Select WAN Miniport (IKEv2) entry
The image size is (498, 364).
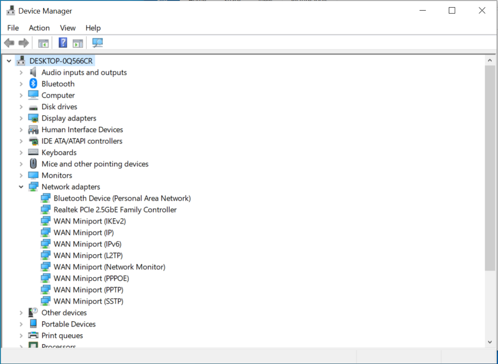coord(89,221)
